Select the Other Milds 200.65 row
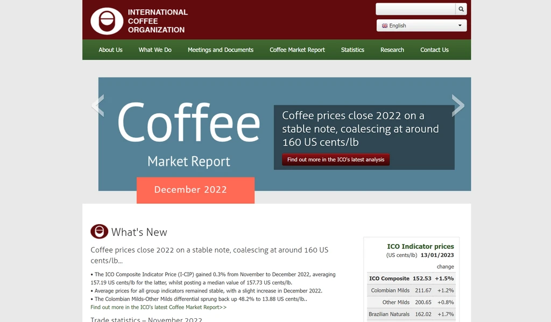The image size is (551, 322). pos(411,302)
